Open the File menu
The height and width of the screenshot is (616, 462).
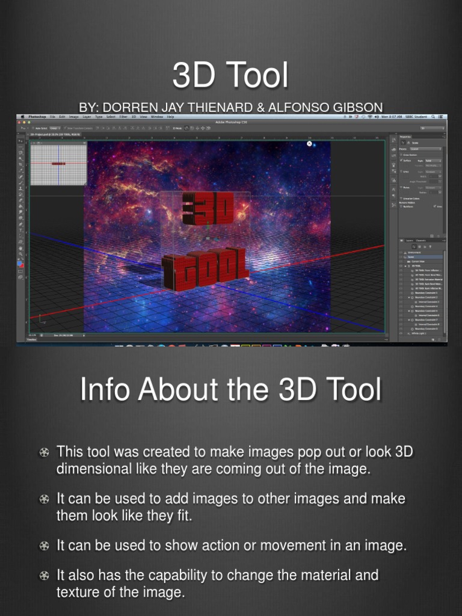point(53,117)
